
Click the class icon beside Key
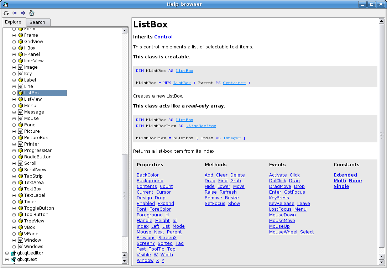[x=21, y=74]
